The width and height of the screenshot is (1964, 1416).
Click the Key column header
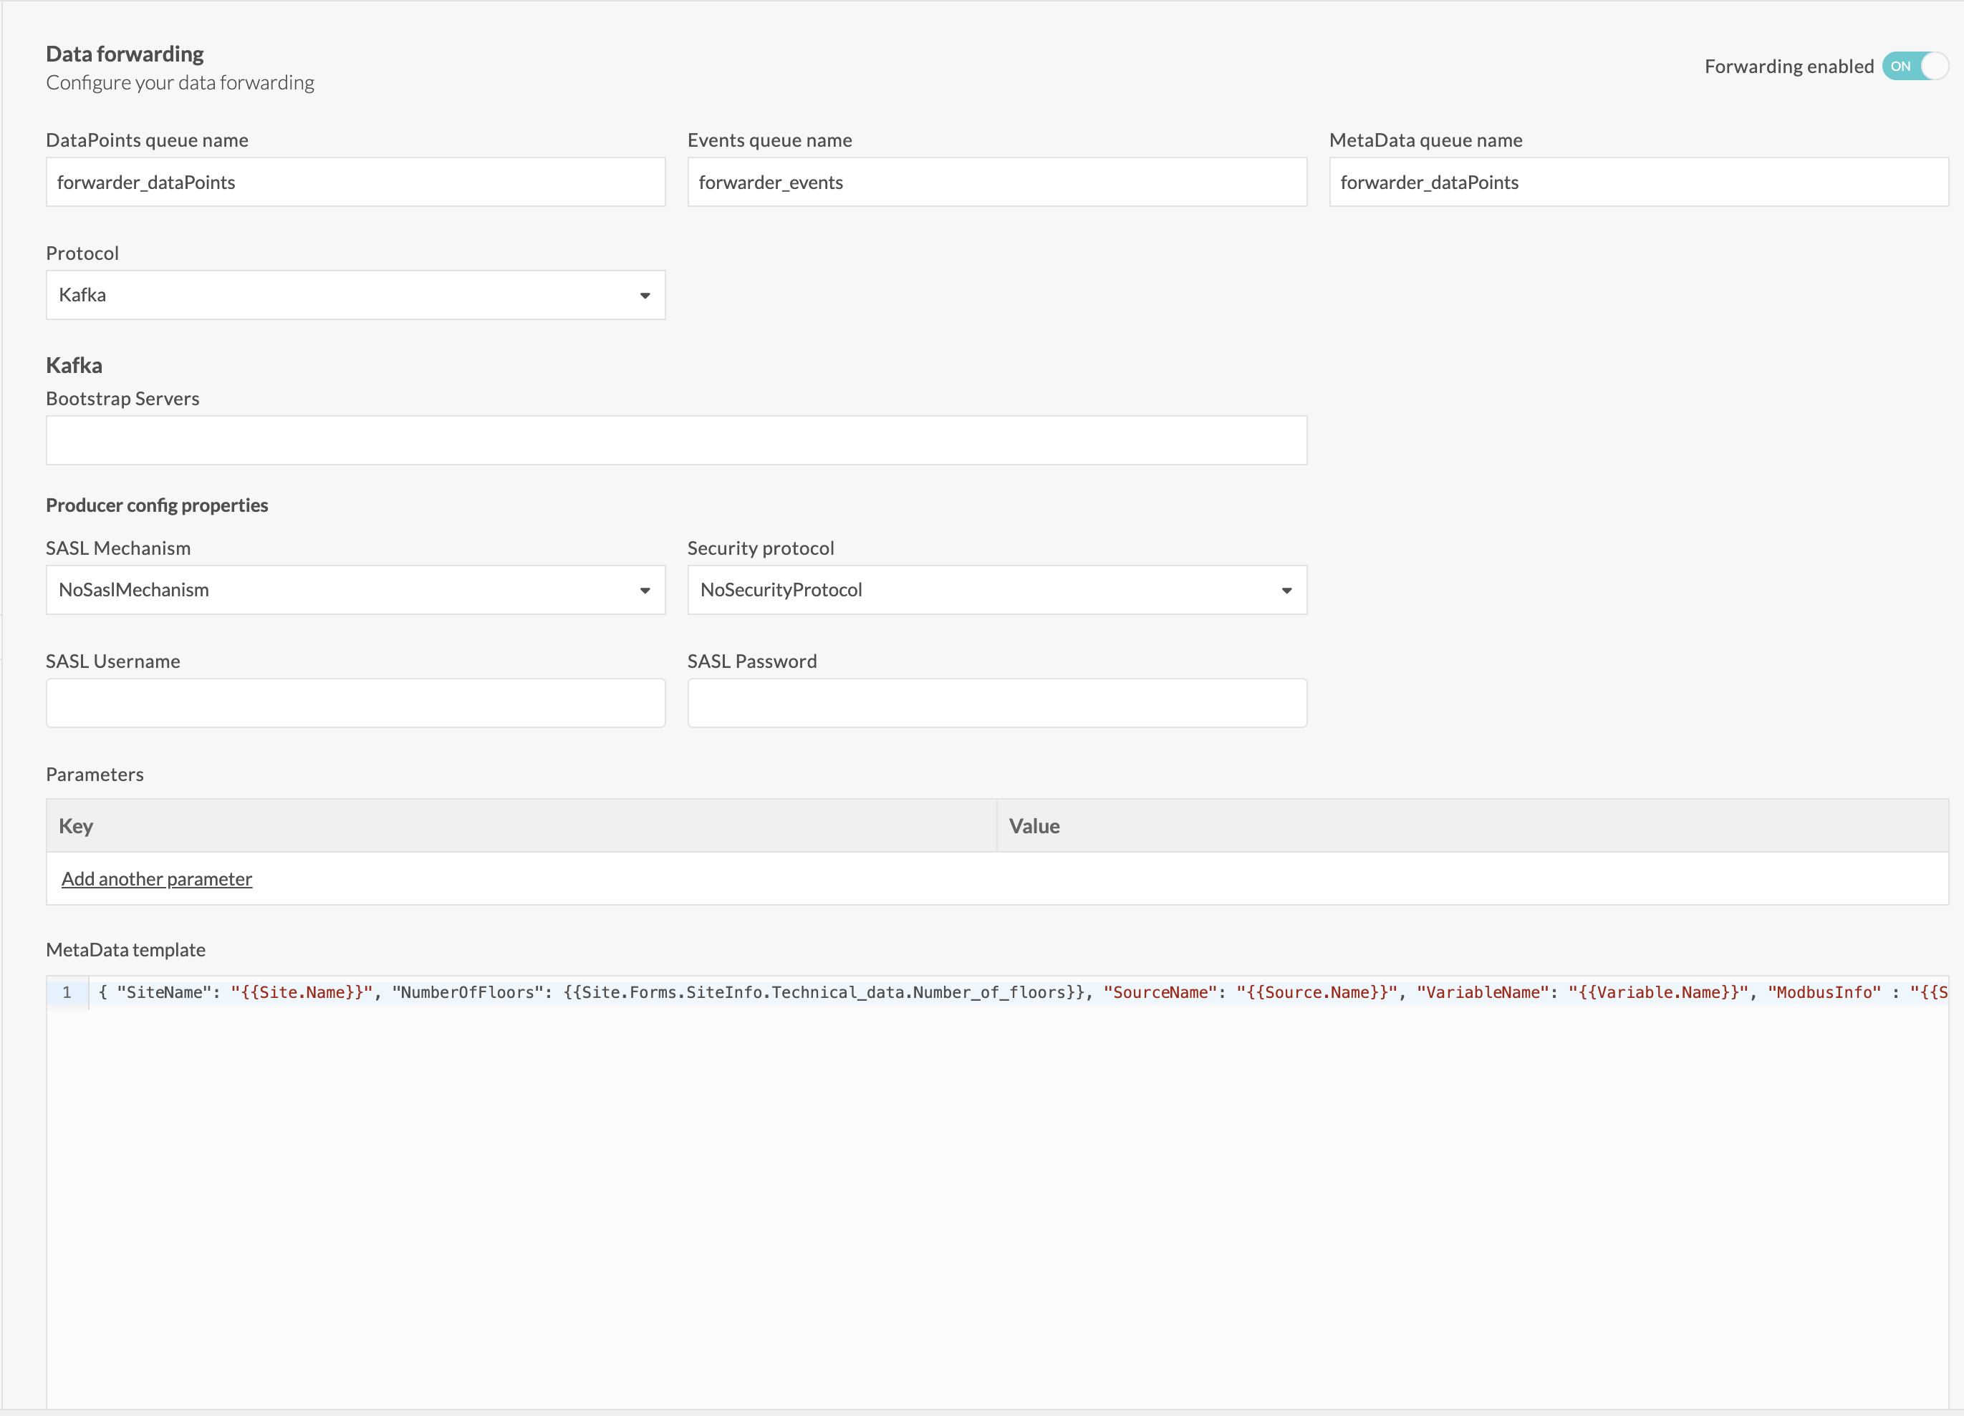76,827
